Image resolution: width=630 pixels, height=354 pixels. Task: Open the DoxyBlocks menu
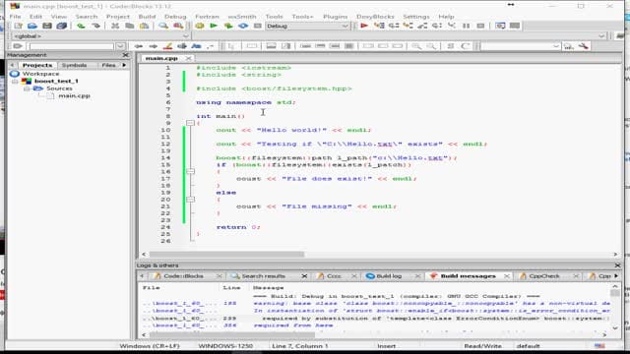375,17
